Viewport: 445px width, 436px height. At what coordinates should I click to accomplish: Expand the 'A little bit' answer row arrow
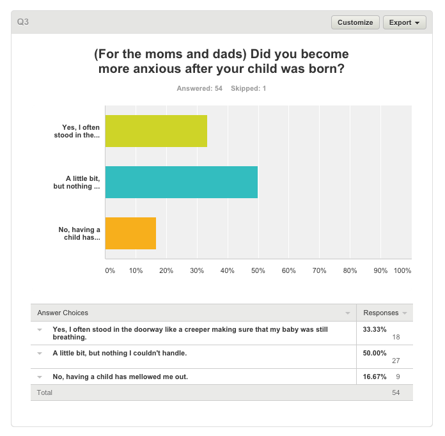[40, 354]
